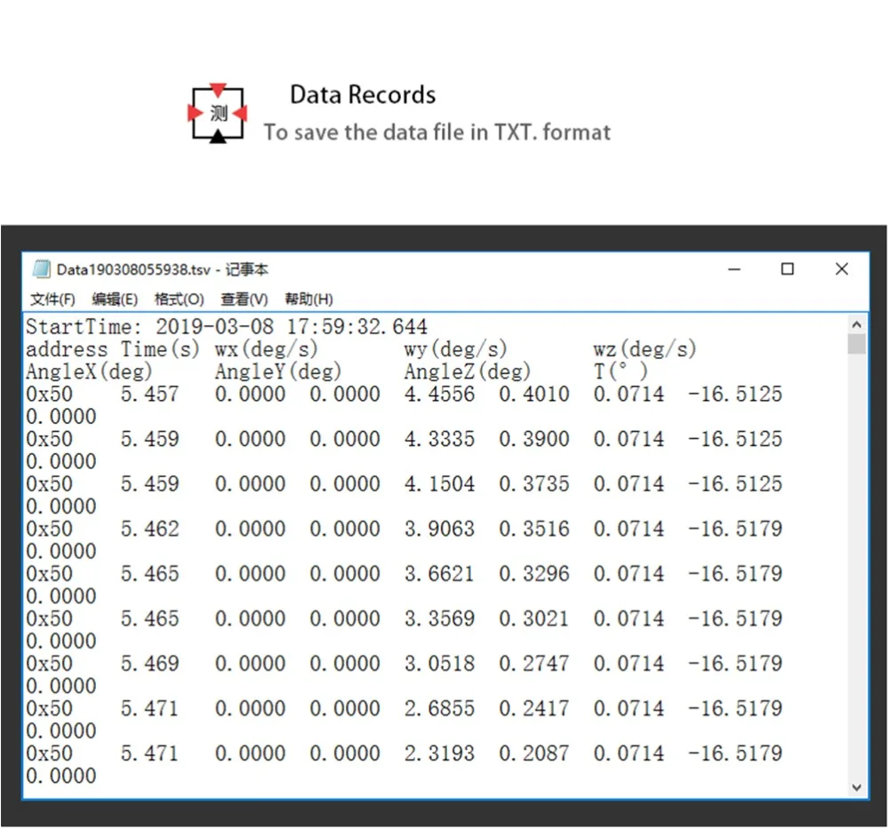The height and width of the screenshot is (829, 889).
Task: Click the value 0.3735
Action: (x=534, y=484)
